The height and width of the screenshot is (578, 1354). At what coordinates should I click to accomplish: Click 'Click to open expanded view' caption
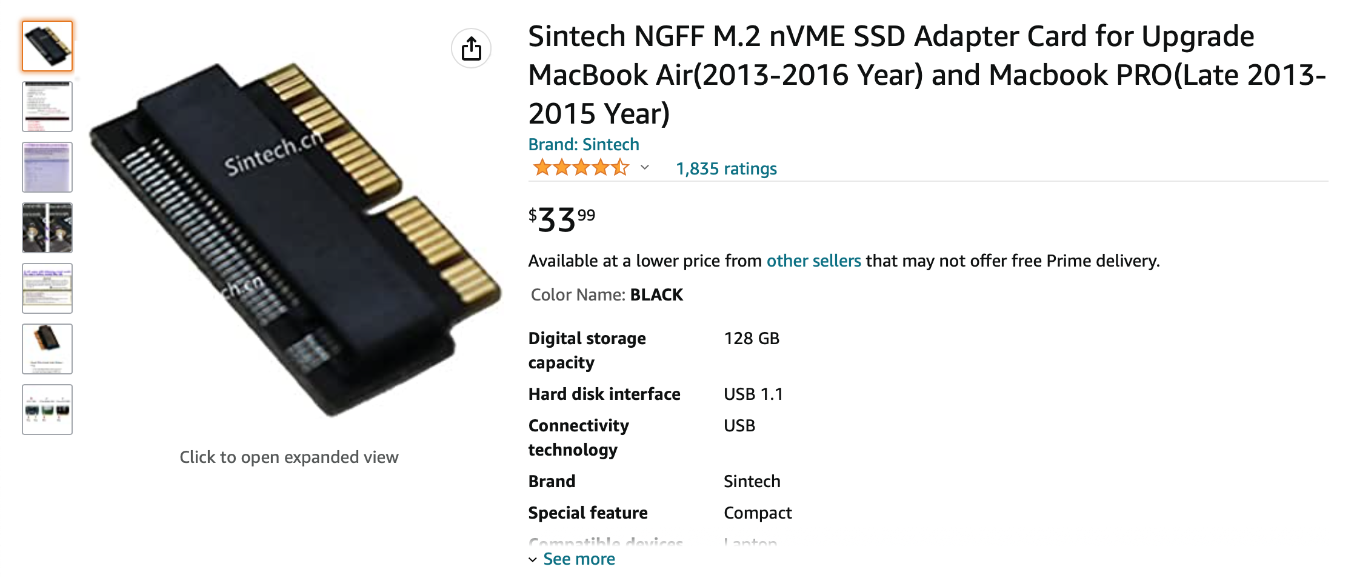click(x=289, y=457)
